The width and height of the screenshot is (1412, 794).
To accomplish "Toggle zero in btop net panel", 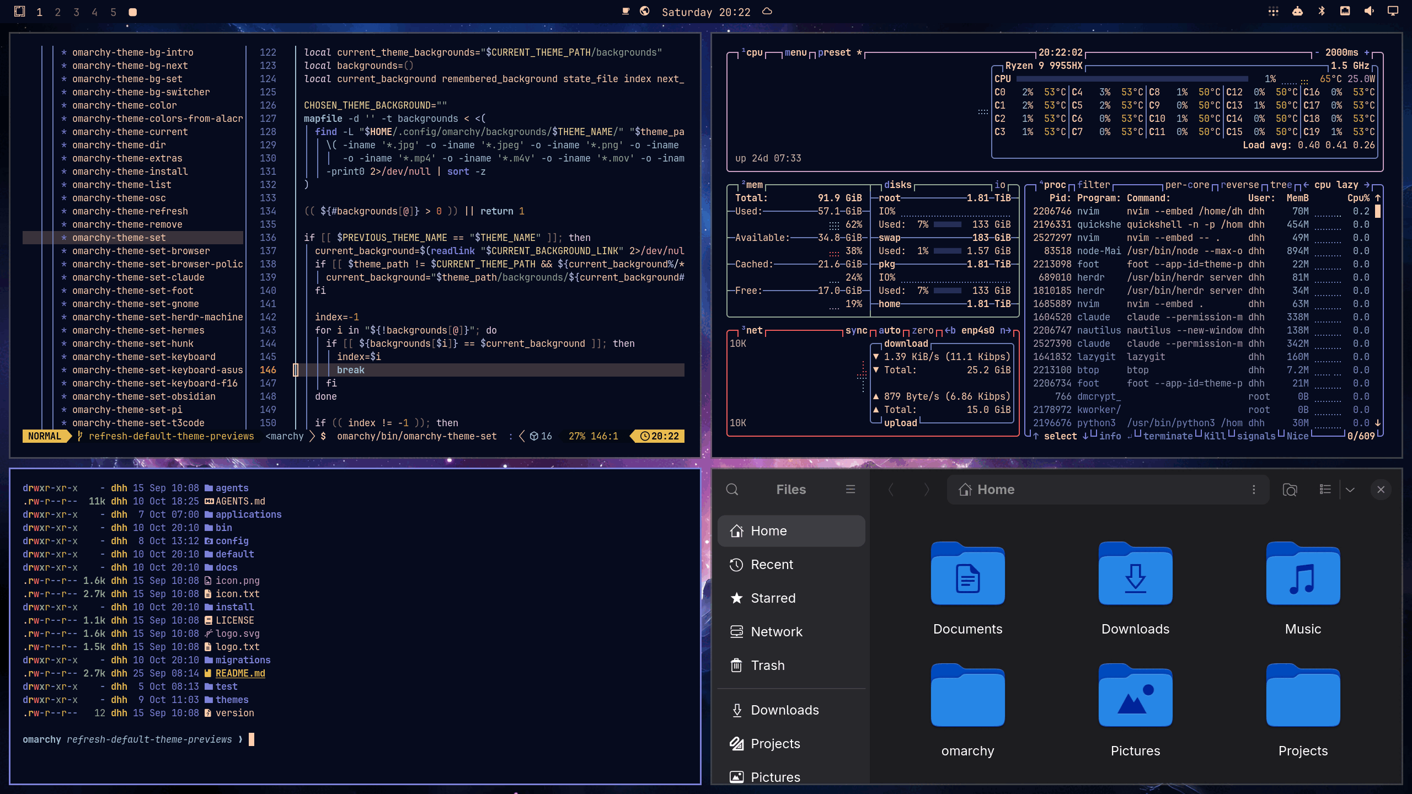I will click(x=922, y=330).
